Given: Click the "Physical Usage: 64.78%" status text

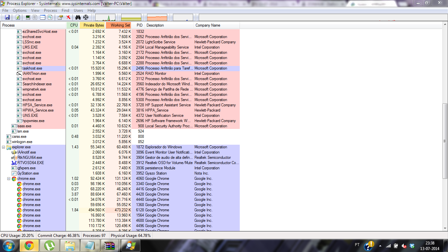Looking at the screenshot, I should [x=131, y=236].
